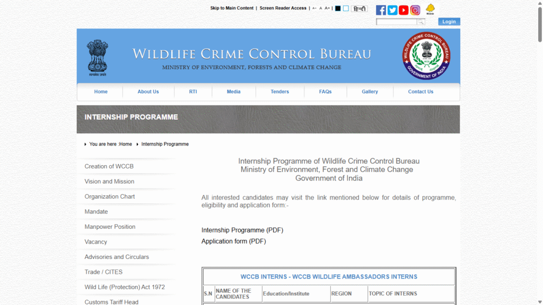Click the national emblem logo in banner

click(98, 58)
